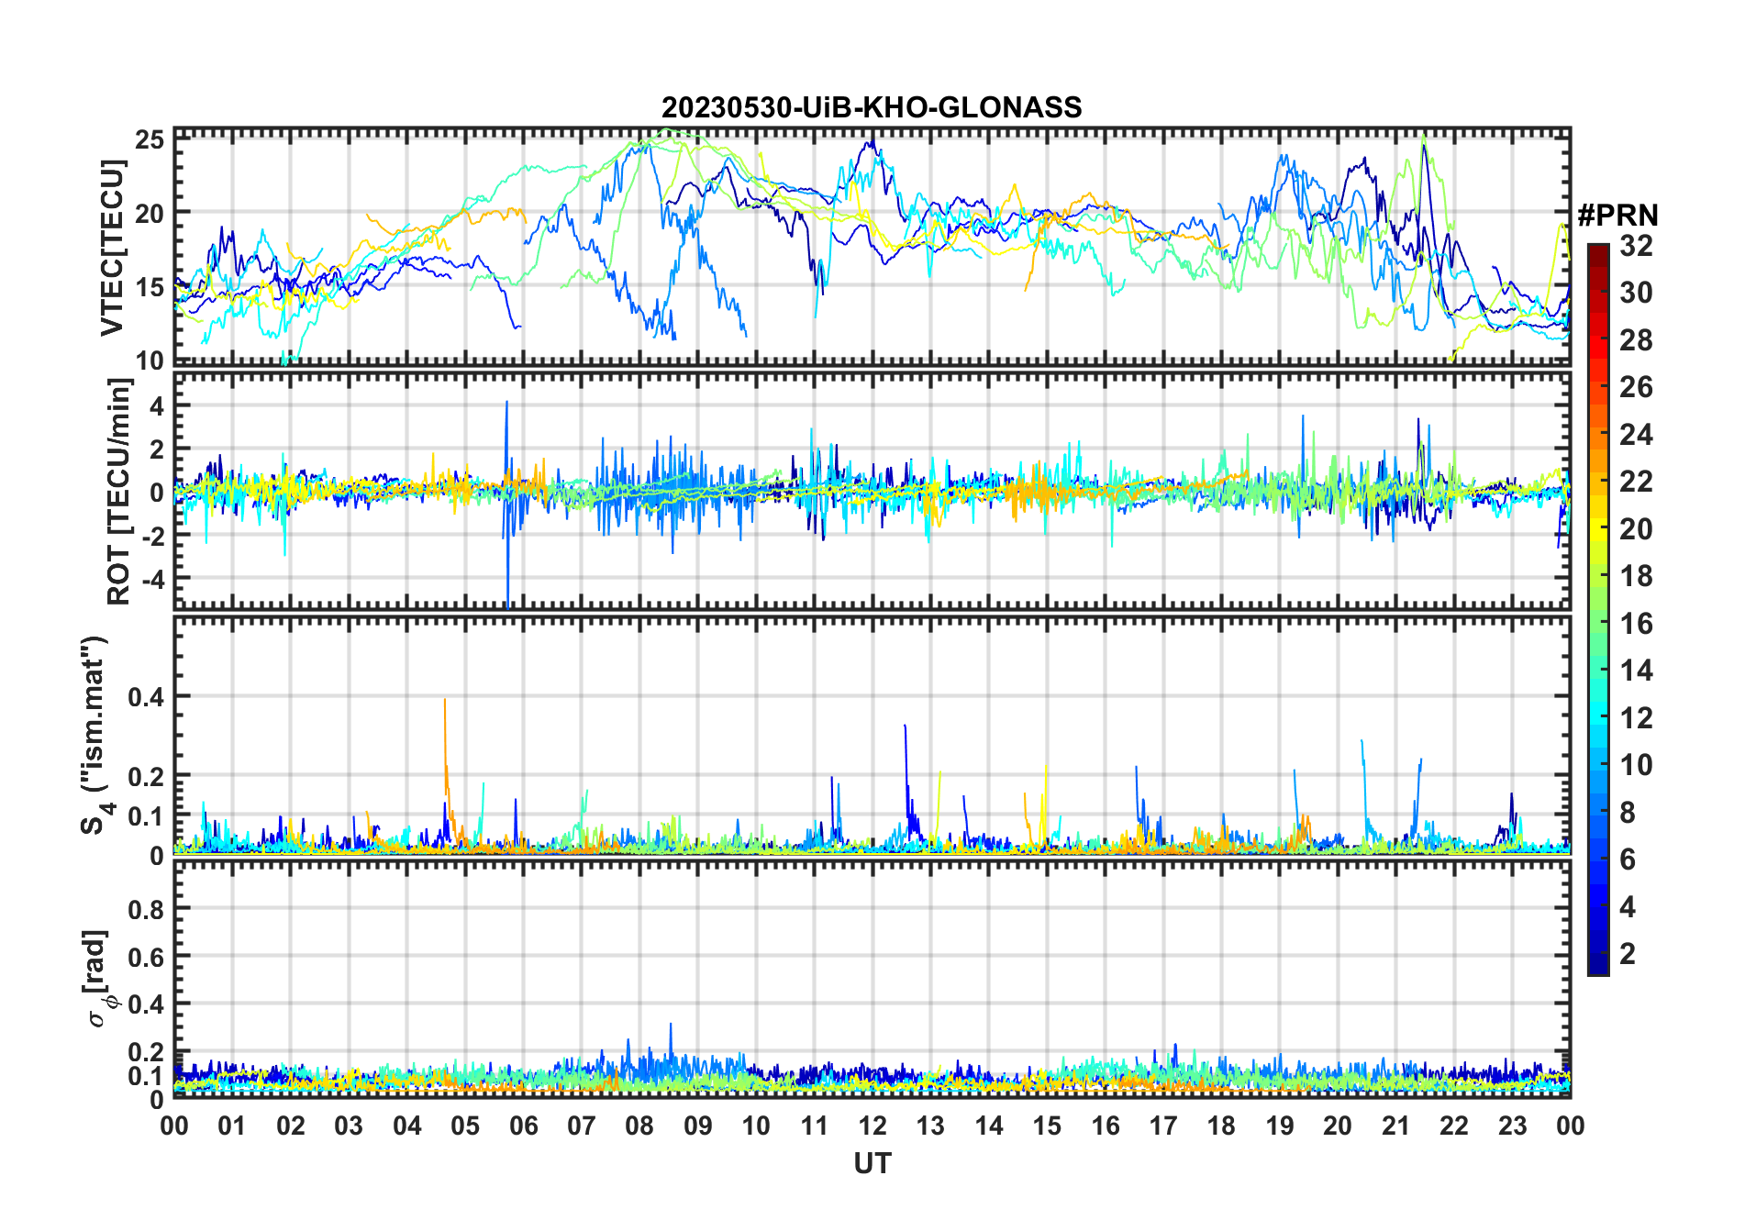Click the dark red top of the colorbar

[x=1597, y=252]
